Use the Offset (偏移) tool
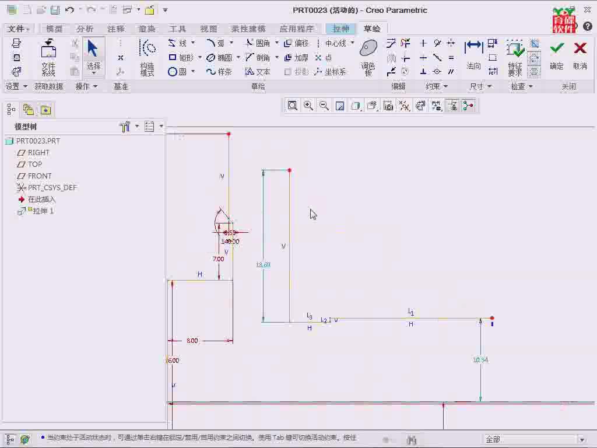This screenshot has width=597, height=448. click(x=296, y=43)
